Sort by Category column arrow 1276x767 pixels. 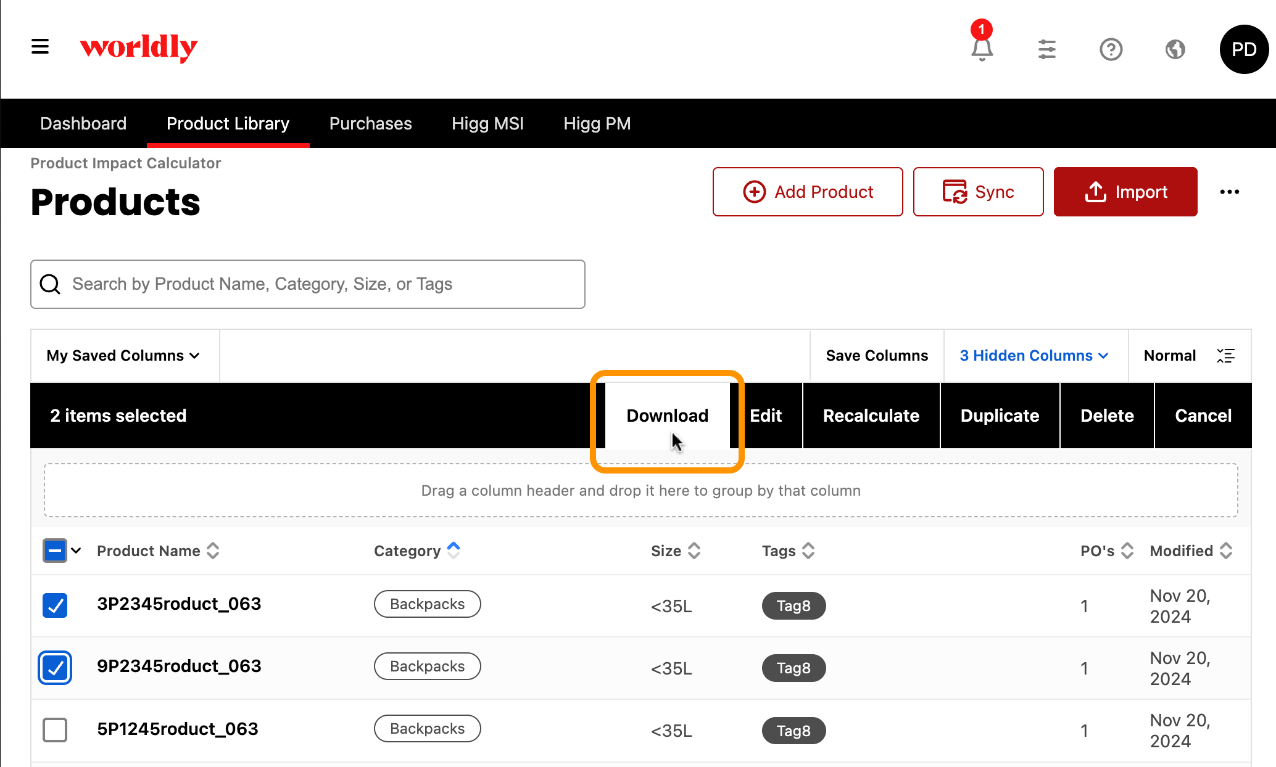[454, 551]
